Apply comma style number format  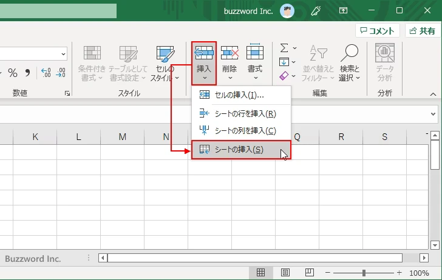click(27, 73)
